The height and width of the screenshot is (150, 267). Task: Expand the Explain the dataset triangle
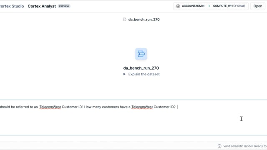[124, 74]
